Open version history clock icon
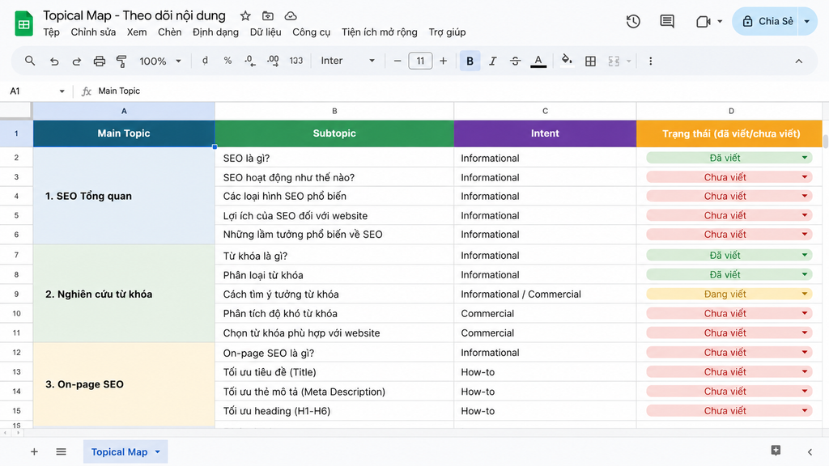 (633, 21)
